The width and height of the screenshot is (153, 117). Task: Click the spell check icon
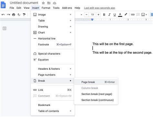[x=19, y=15]
